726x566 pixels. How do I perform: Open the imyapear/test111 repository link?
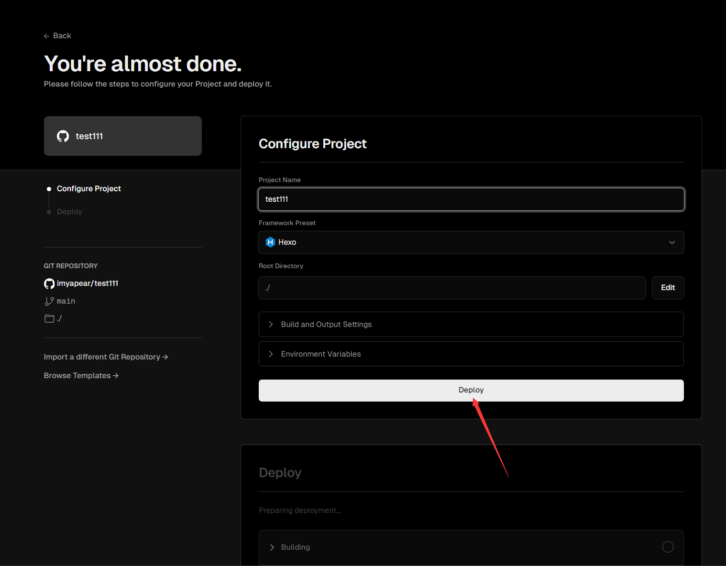(x=88, y=283)
